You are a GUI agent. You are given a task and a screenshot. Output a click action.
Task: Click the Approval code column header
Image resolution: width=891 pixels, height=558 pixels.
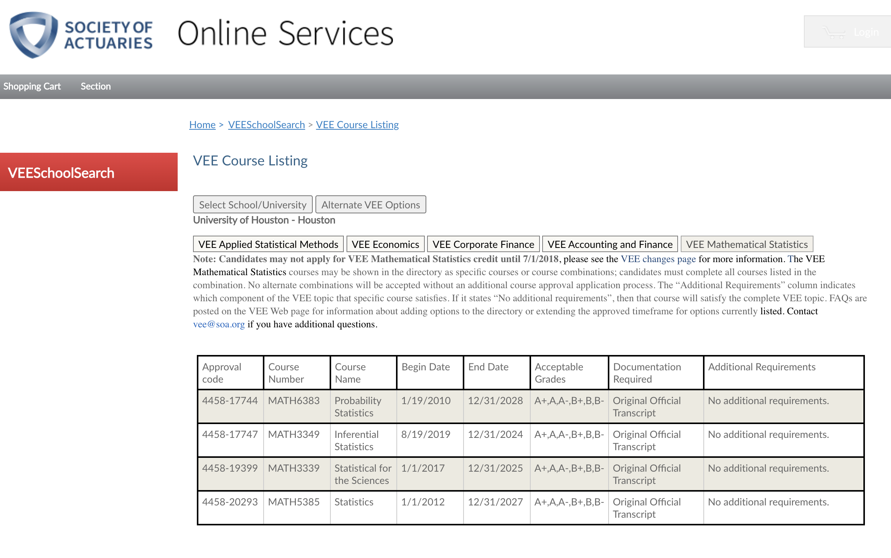coord(222,373)
